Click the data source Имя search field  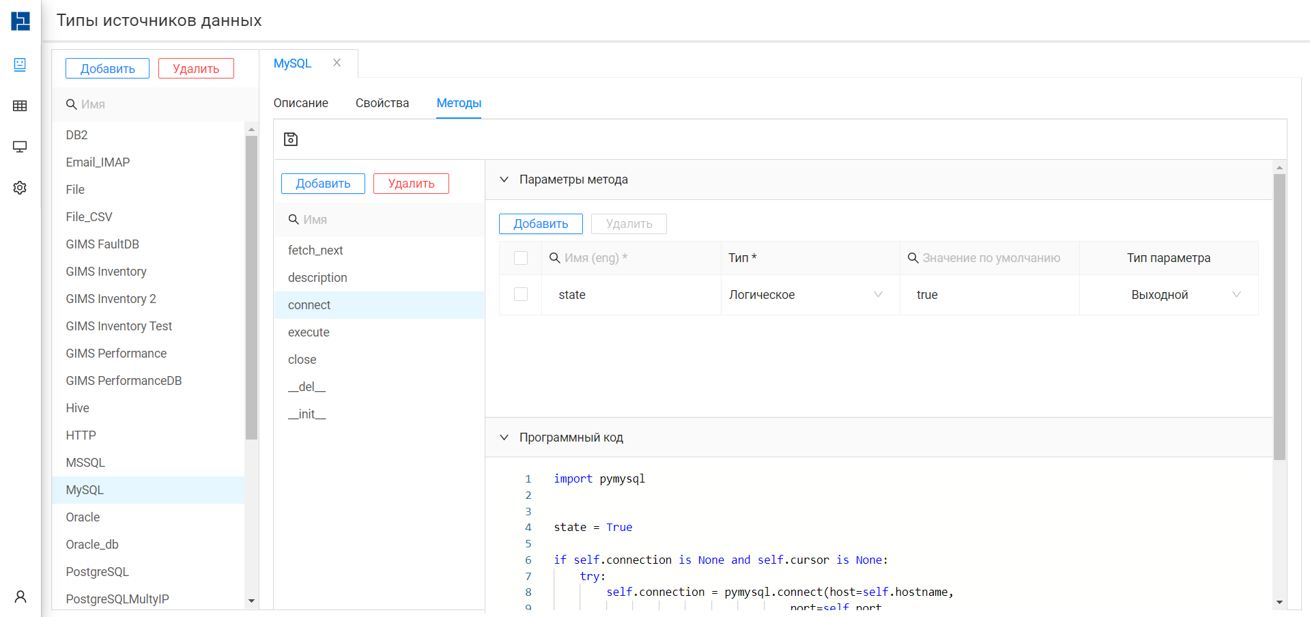tap(155, 104)
